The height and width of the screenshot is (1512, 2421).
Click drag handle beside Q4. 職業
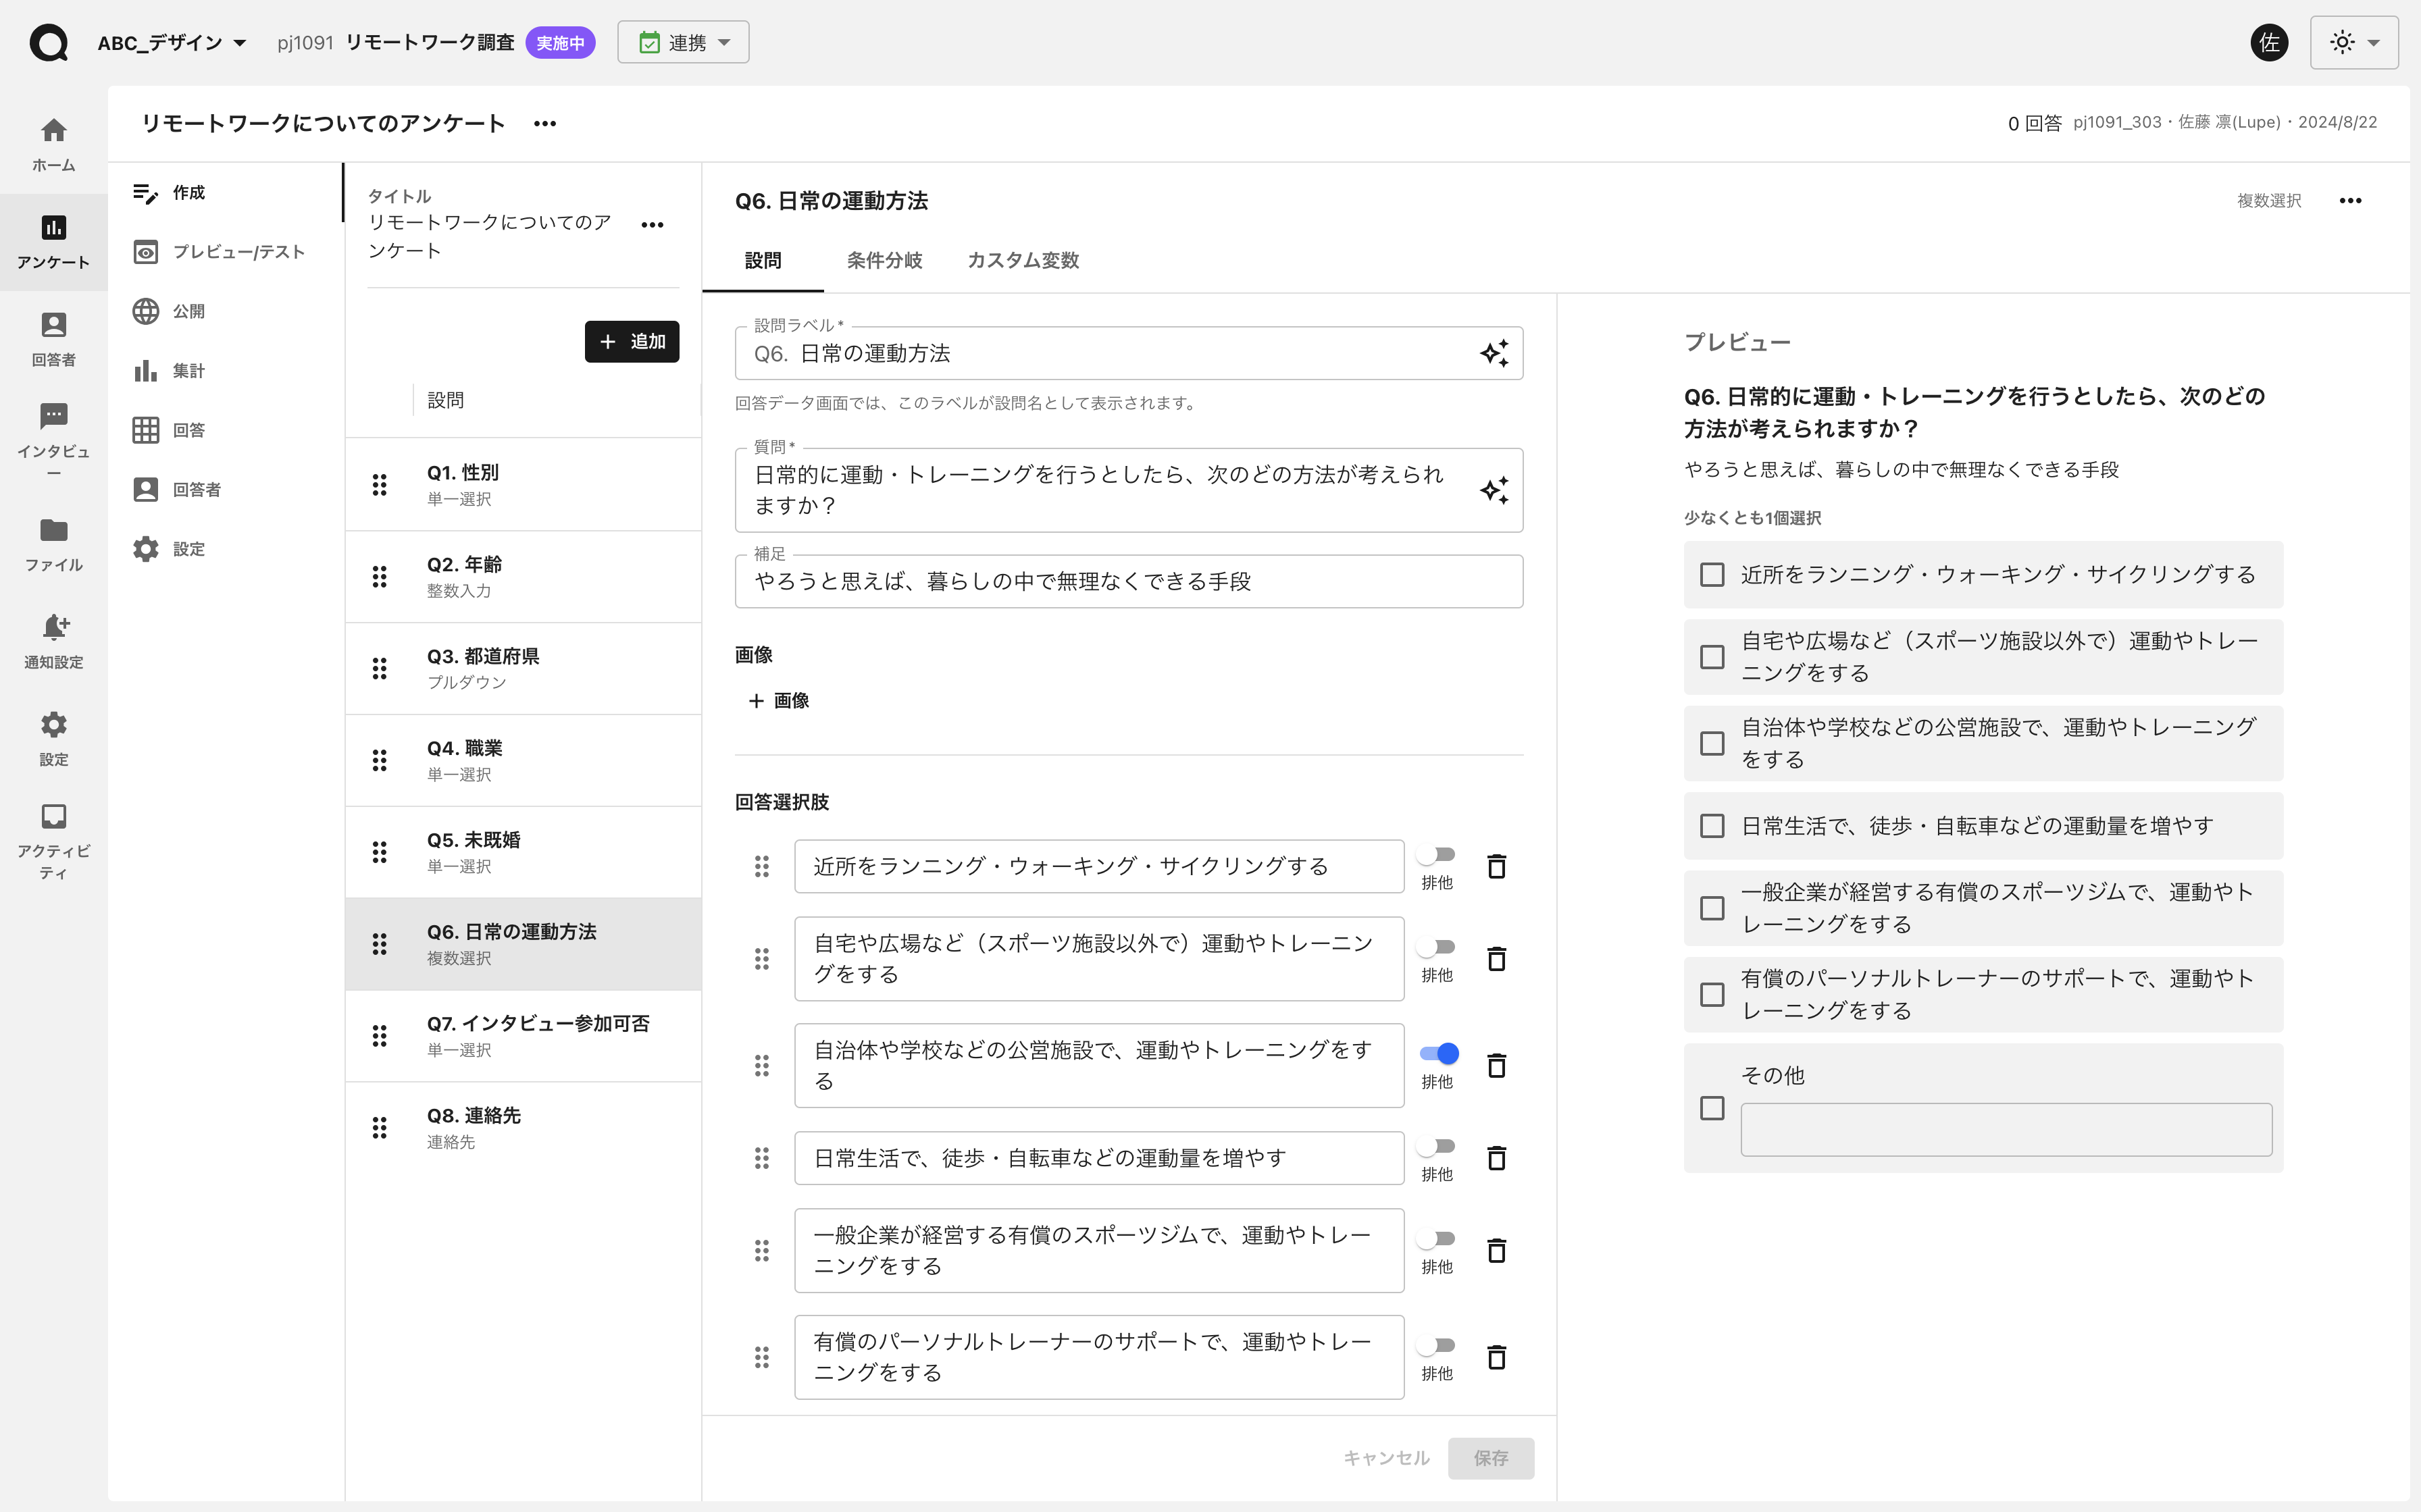tap(379, 760)
